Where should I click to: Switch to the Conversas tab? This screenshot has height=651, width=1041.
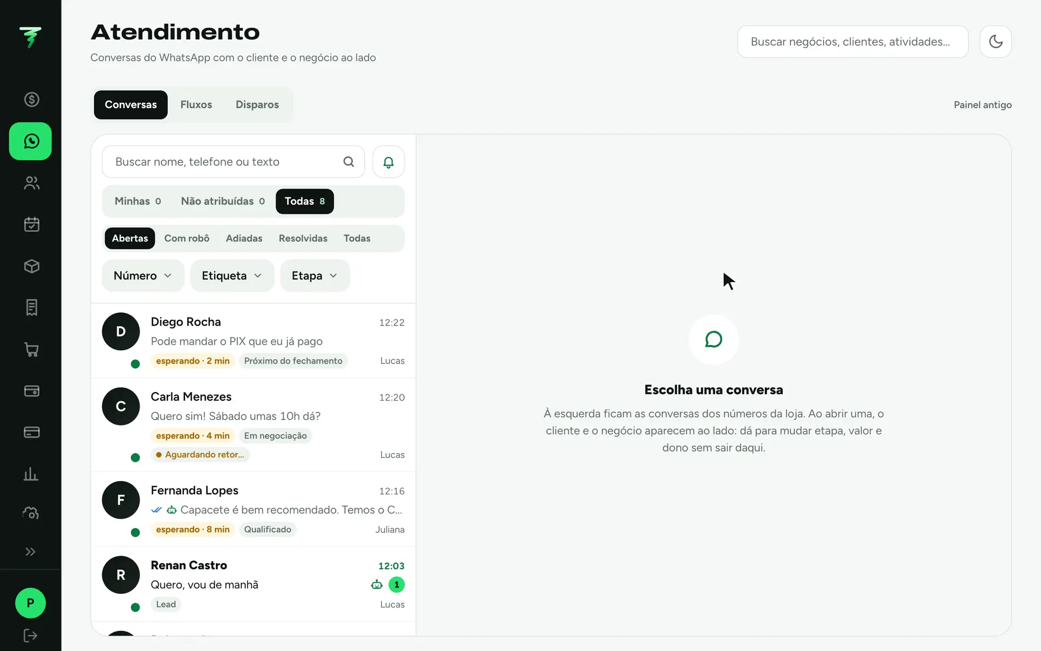tap(131, 105)
